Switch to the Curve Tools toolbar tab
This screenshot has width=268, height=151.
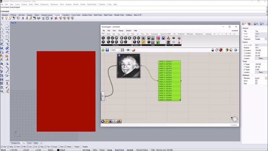76,15
